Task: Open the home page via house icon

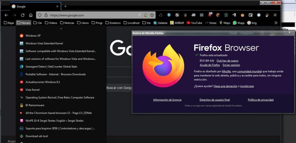Action: (x=31, y=15)
